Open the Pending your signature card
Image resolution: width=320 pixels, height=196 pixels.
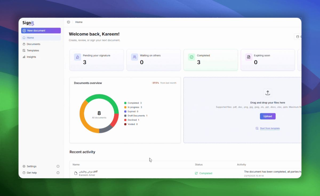[97, 60]
